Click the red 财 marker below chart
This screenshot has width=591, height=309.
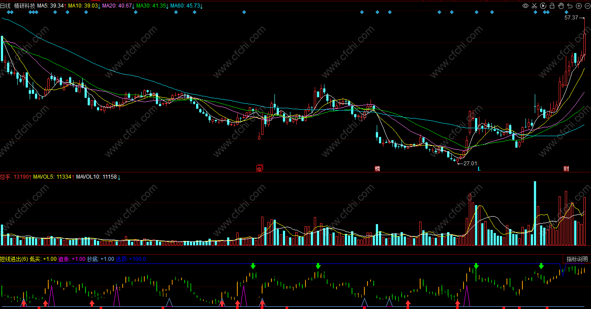[x=566, y=168]
